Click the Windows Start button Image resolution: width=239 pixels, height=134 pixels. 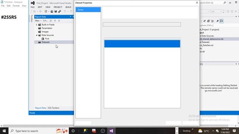(4, 131)
